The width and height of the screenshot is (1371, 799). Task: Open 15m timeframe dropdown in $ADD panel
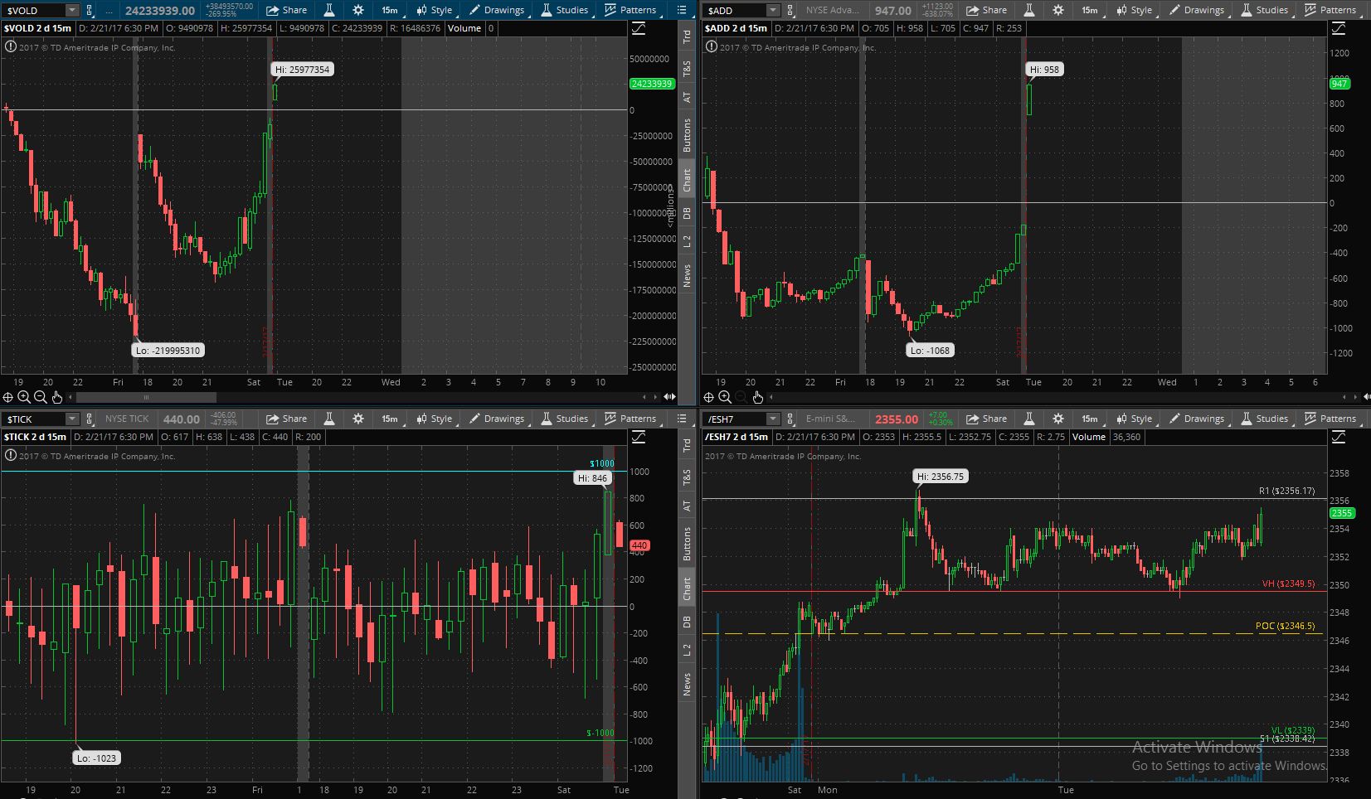click(1090, 10)
